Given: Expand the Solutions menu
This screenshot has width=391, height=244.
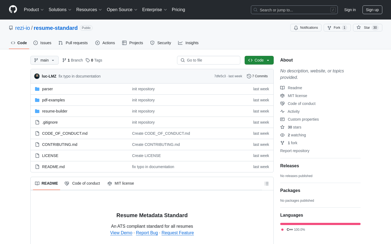Looking at the screenshot, I should click(60, 10).
